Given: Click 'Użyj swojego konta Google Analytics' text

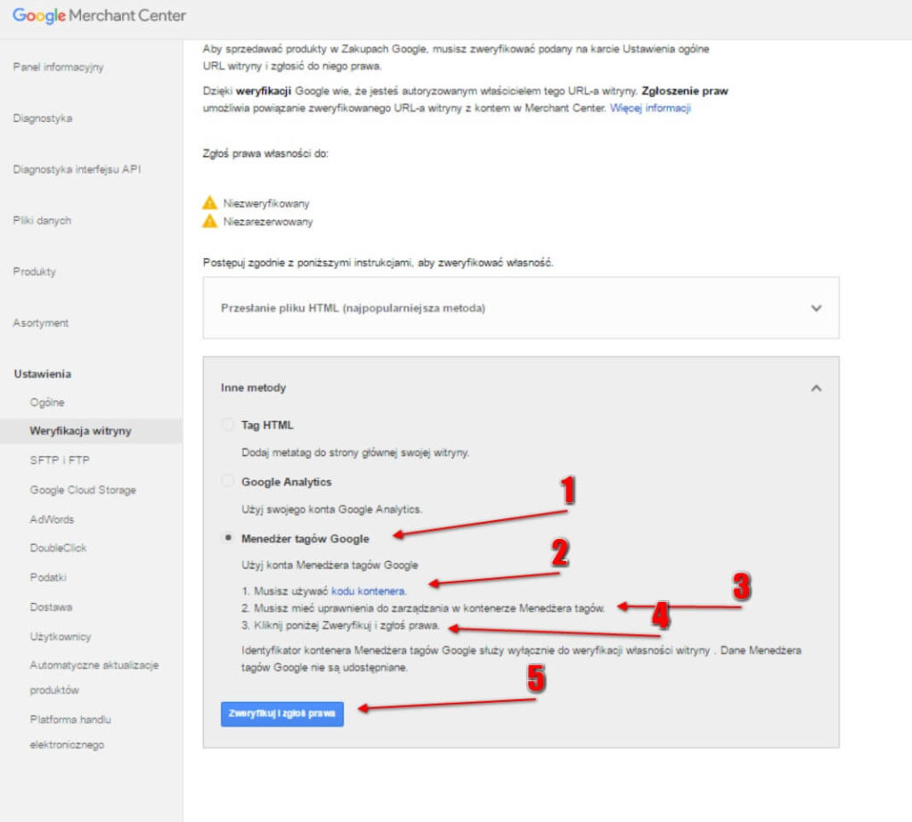Looking at the screenshot, I should tap(332, 509).
